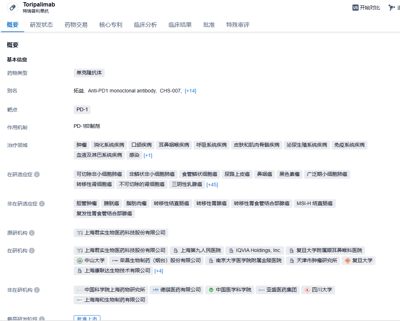
Task: Open the 鼻咽癌 indication tag
Action: tap(265, 174)
